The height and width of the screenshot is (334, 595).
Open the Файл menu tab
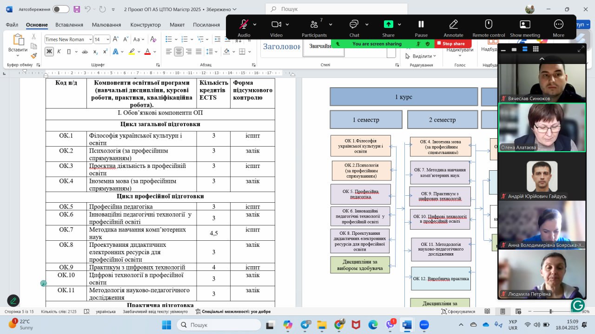tap(12, 25)
